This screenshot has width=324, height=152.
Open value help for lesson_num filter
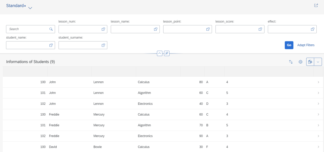click(x=103, y=29)
